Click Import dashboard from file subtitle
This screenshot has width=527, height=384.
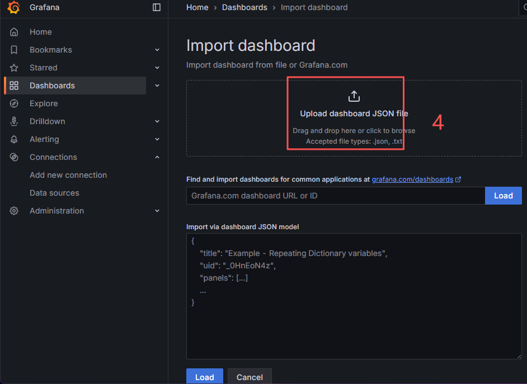pos(267,65)
